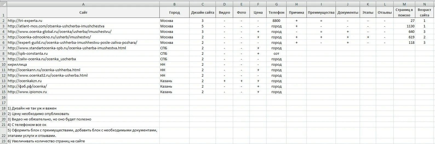Select row 13 header
435x144 pixels.
coord(4,81)
